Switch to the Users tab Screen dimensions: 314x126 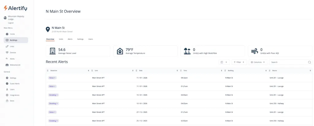coord(90,39)
